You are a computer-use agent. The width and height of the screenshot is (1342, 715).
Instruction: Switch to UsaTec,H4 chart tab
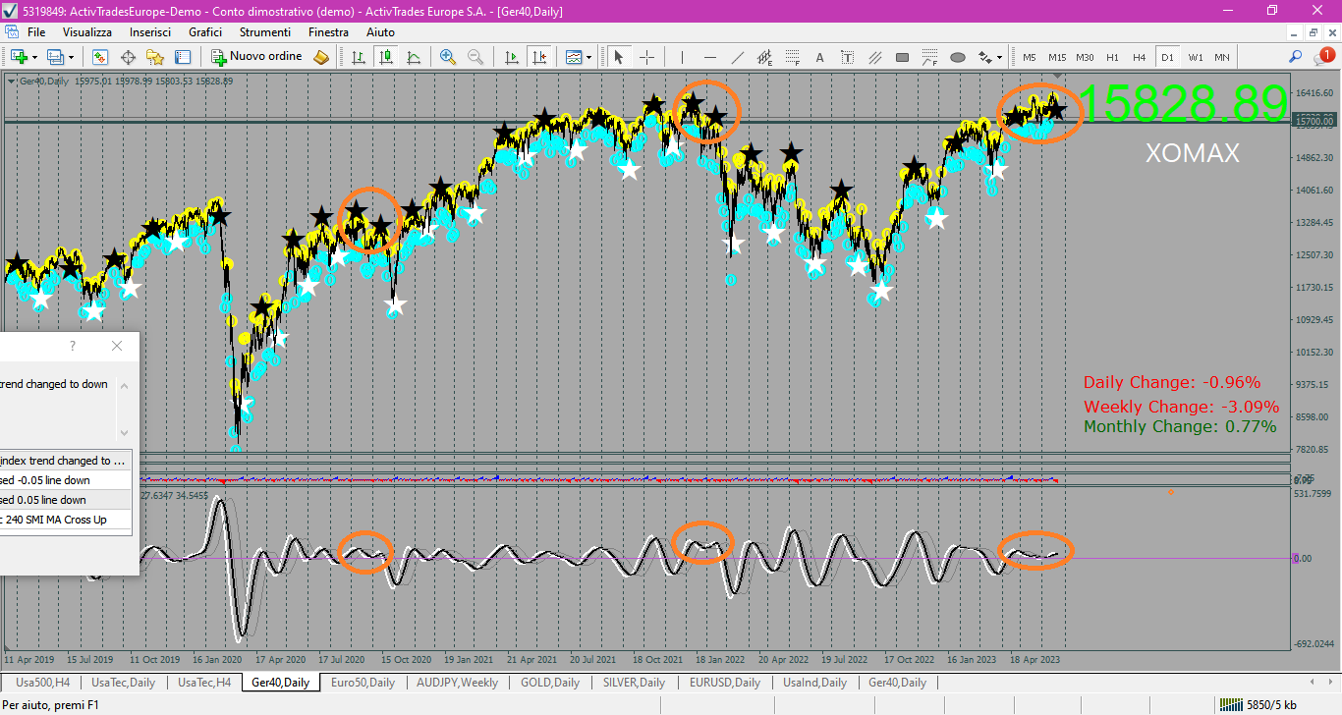[x=203, y=683]
